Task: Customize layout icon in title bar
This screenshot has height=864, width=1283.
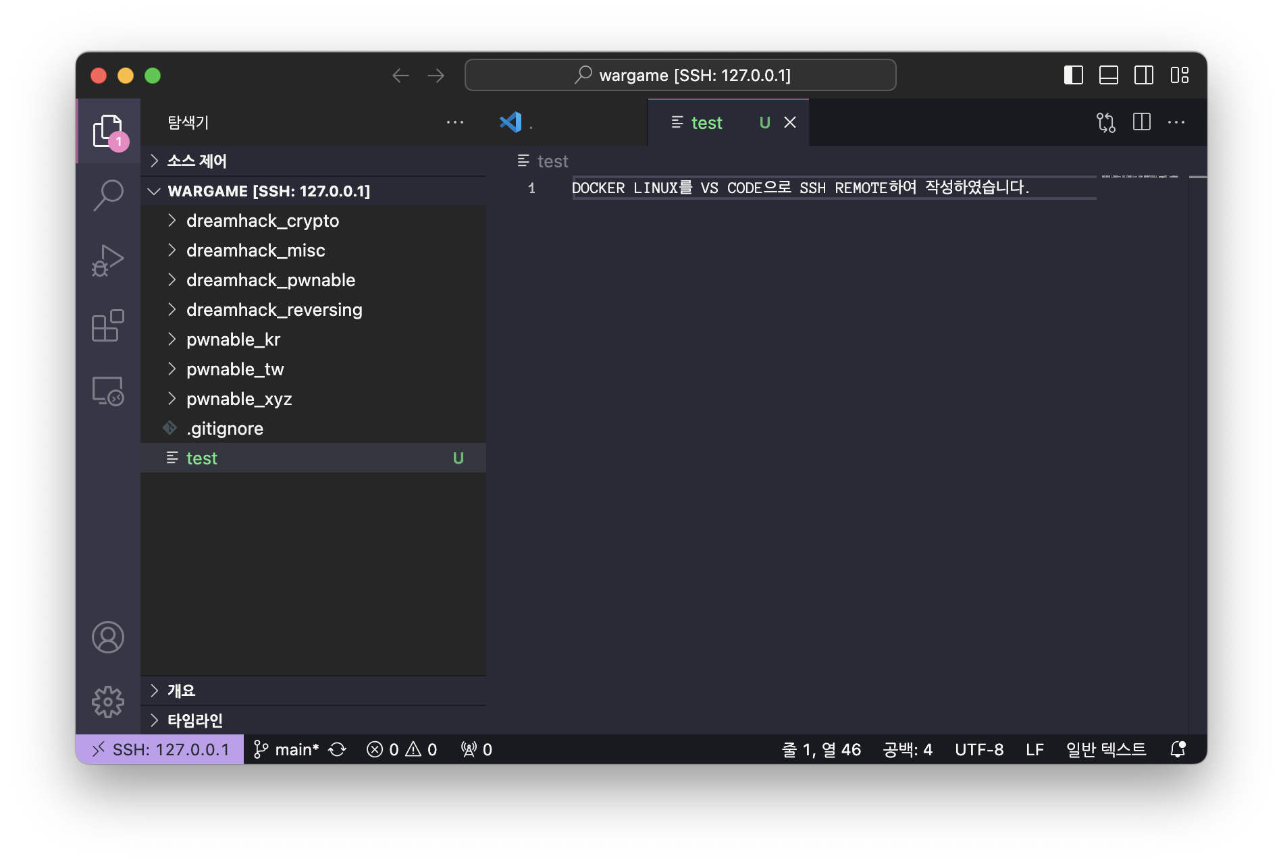Action: pyautogui.click(x=1180, y=75)
